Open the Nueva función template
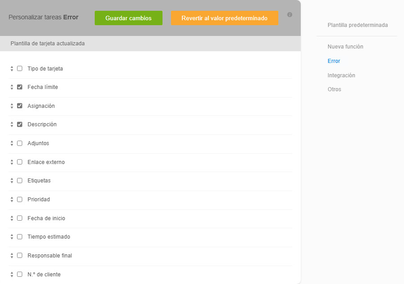The width and height of the screenshot is (404, 284). (345, 47)
